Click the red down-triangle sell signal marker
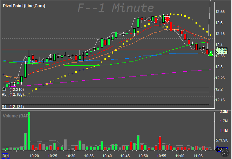 pyautogui.click(x=167, y=20)
